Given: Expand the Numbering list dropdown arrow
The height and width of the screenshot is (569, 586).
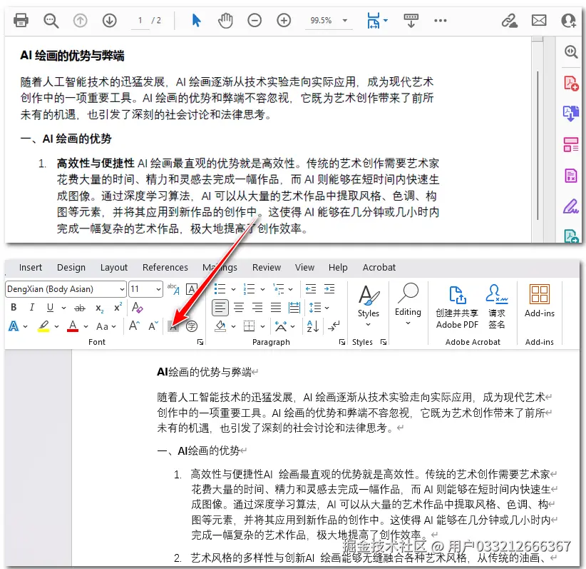Looking at the screenshot, I should click(262, 289).
